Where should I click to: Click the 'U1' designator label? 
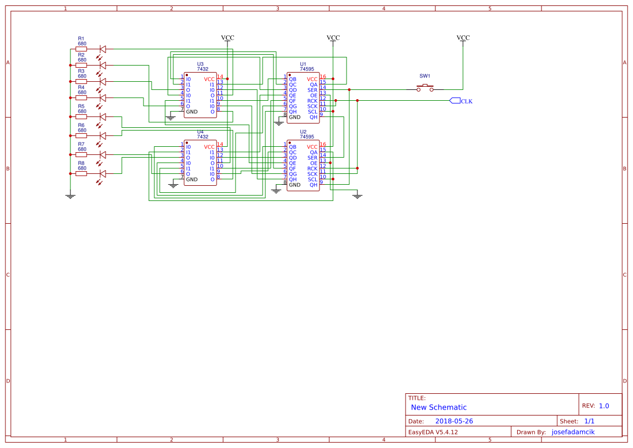coord(303,64)
